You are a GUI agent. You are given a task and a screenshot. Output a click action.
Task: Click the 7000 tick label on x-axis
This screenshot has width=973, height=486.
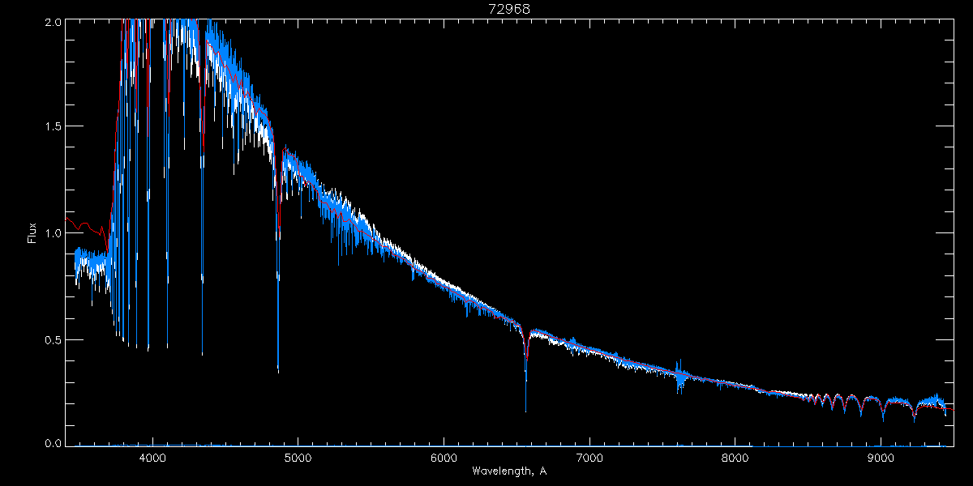(589, 457)
